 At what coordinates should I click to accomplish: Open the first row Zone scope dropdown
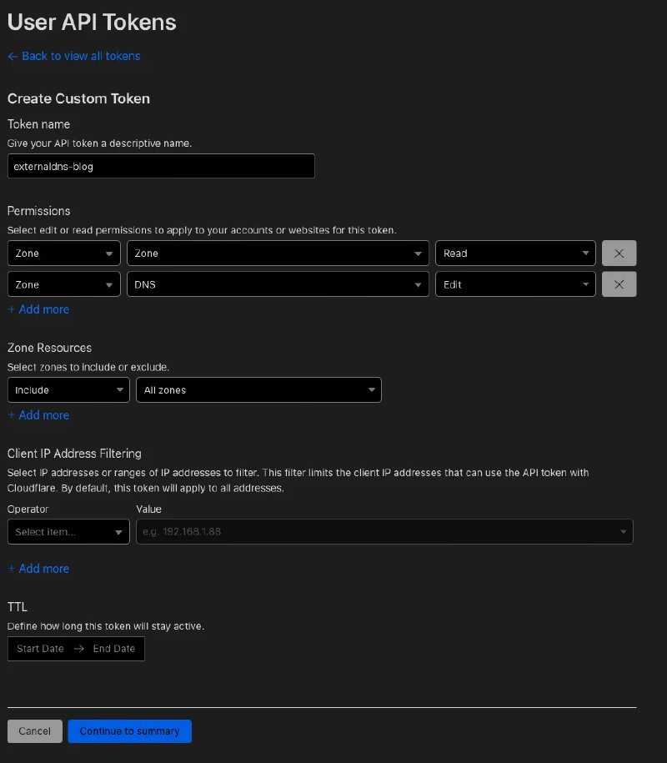pyautogui.click(x=63, y=253)
